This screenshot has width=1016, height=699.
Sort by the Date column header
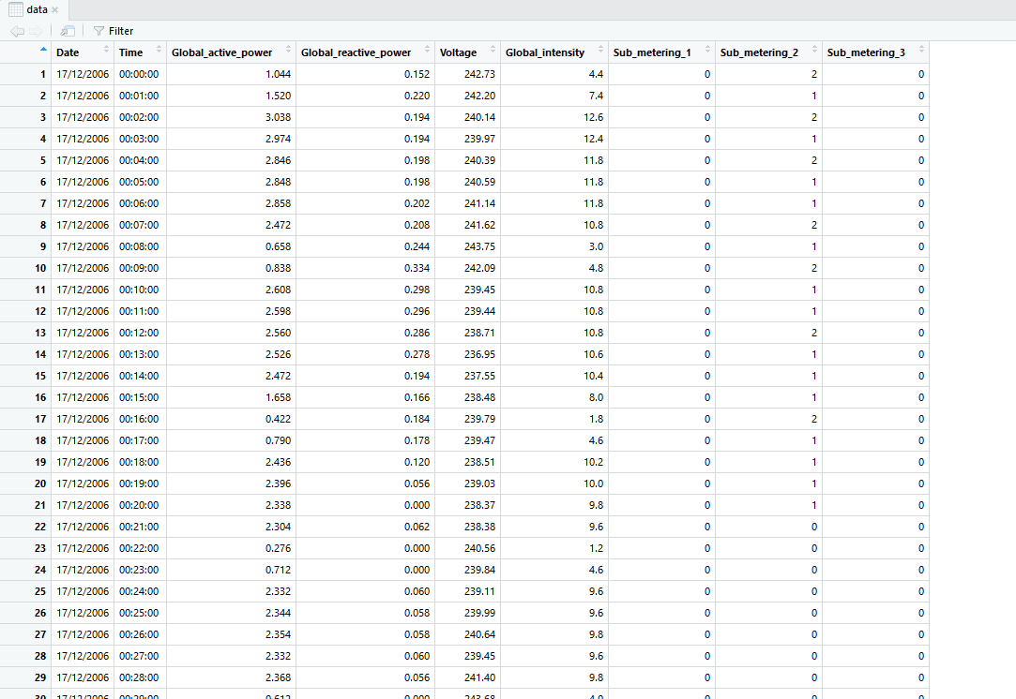(83, 52)
